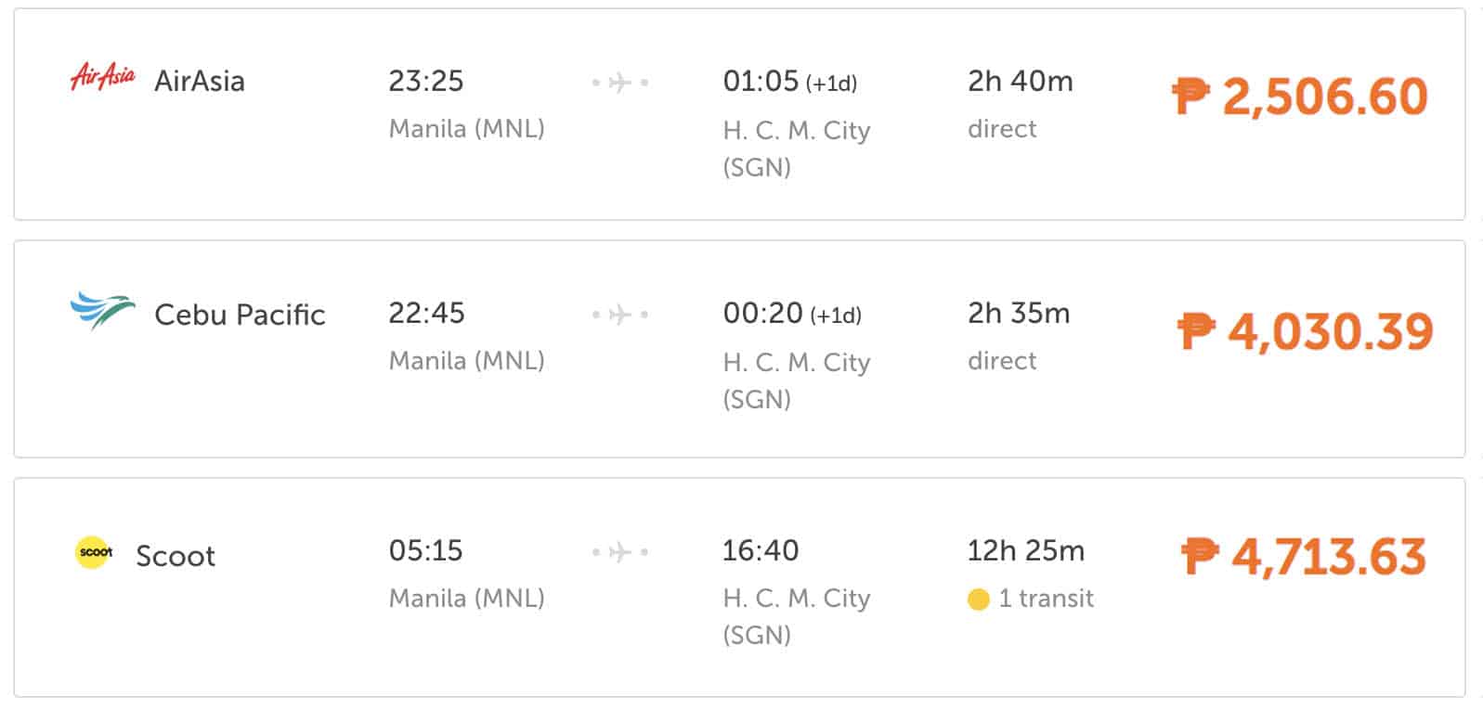Click the 1 transit label
The image size is (1483, 709).
coord(1046,599)
